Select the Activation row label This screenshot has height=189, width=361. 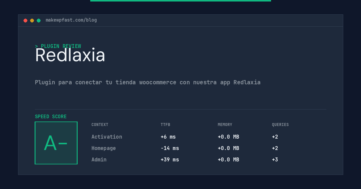(107, 137)
